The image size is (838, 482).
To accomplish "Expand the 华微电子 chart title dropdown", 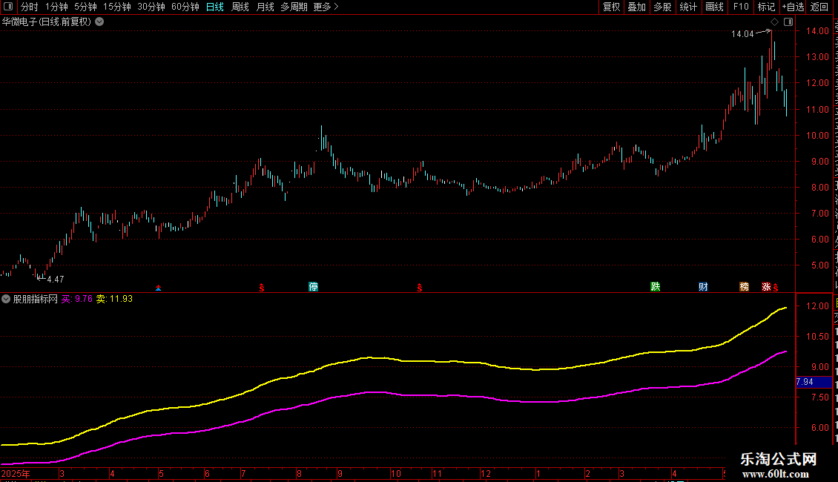I will click(x=99, y=22).
